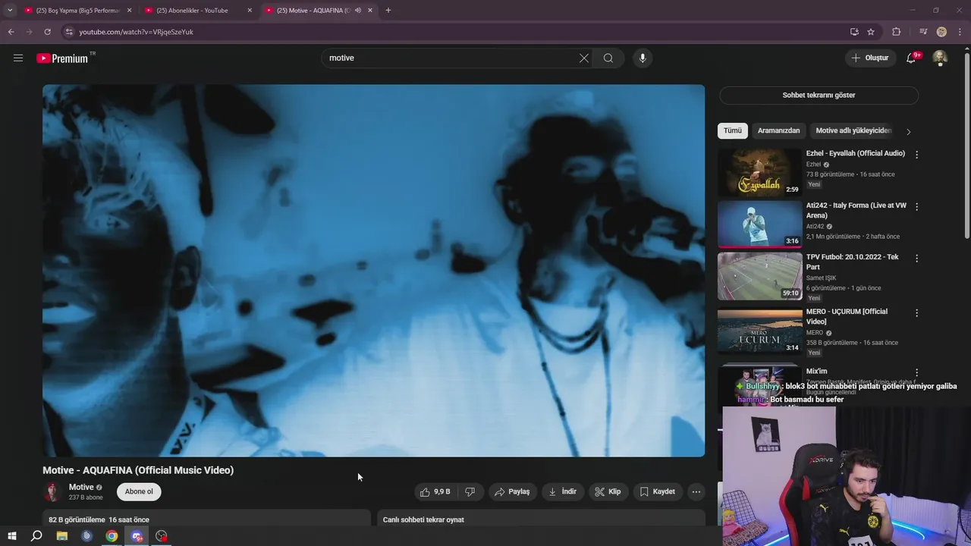The height and width of the screenshot is (546, 971).
Task: Open the Motive channel name link
Action: 81,487
